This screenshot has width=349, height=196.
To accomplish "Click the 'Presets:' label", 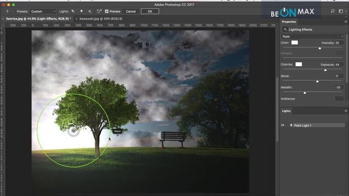I will pyautogui.click(x=22, y=11).
